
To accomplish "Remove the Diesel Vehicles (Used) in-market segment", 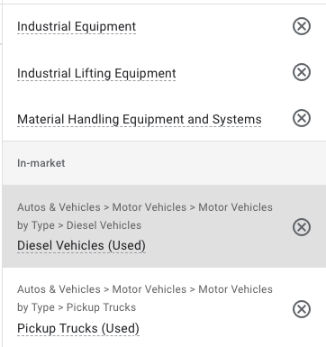I will (302, 227).
